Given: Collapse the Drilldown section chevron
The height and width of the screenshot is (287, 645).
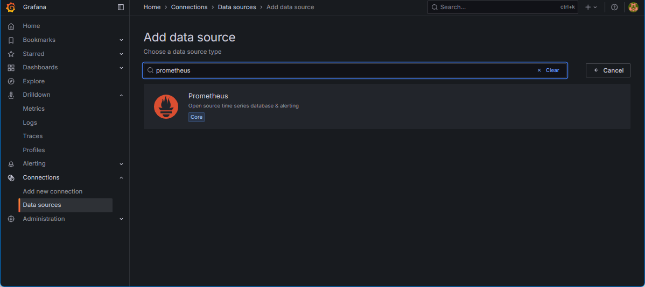Looking at the screenshot, I should [121, 95].
